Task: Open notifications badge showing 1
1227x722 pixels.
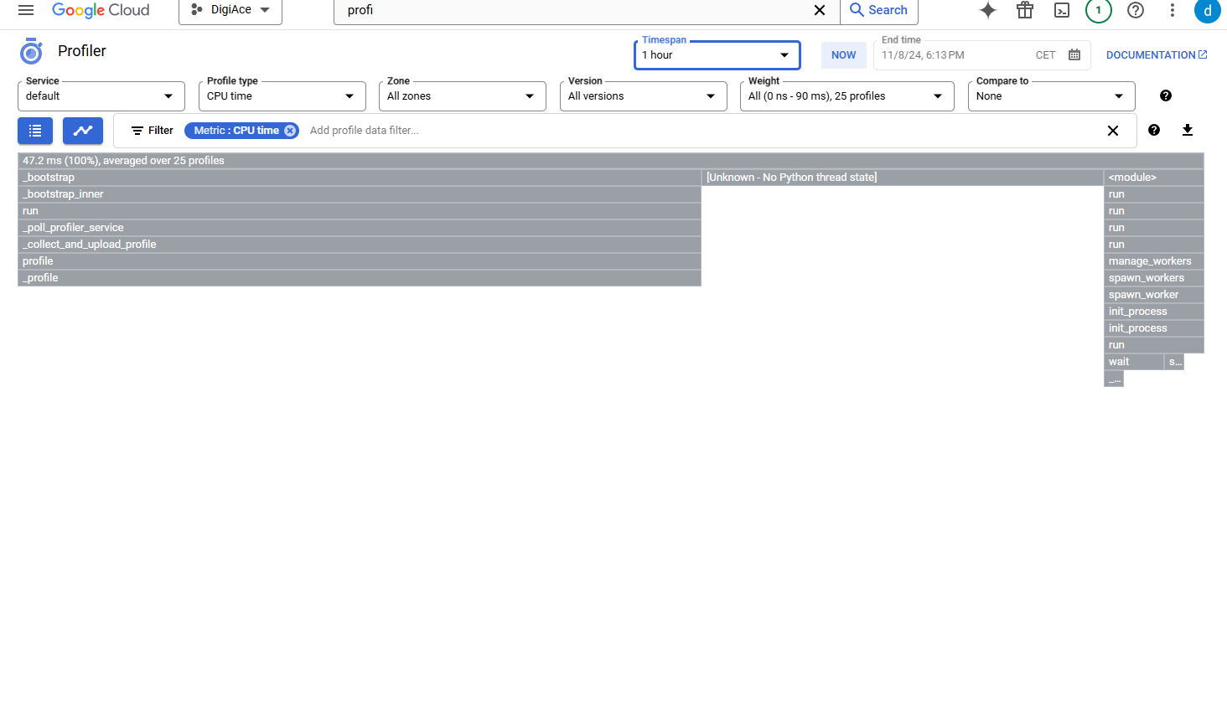Action: [x=1099, y=10]
